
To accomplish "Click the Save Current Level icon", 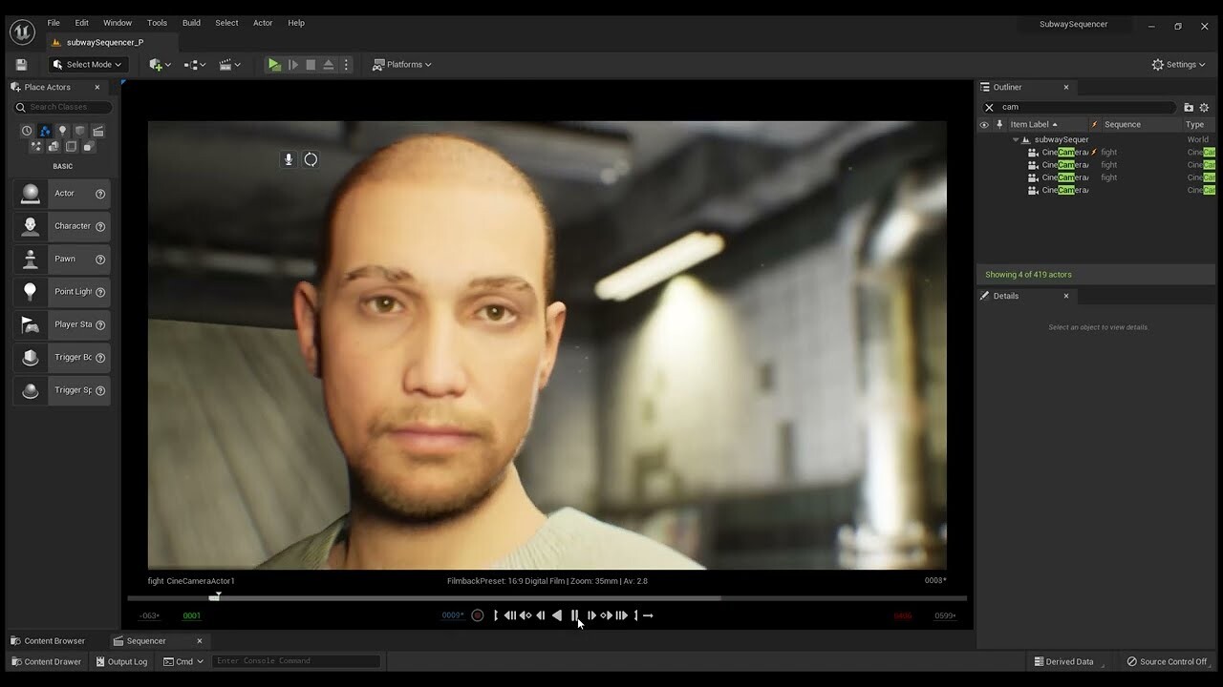I will 21,64.
